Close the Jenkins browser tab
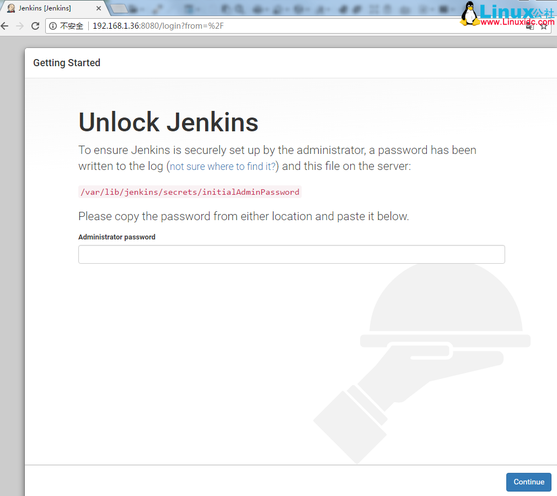 [x=98, y=8]
